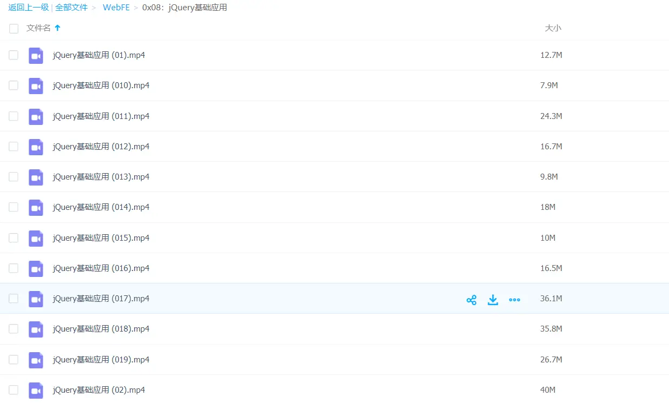This screenshot has width=669, height=403.
Task: Click the 18M size value
Action: pos(548,207)
